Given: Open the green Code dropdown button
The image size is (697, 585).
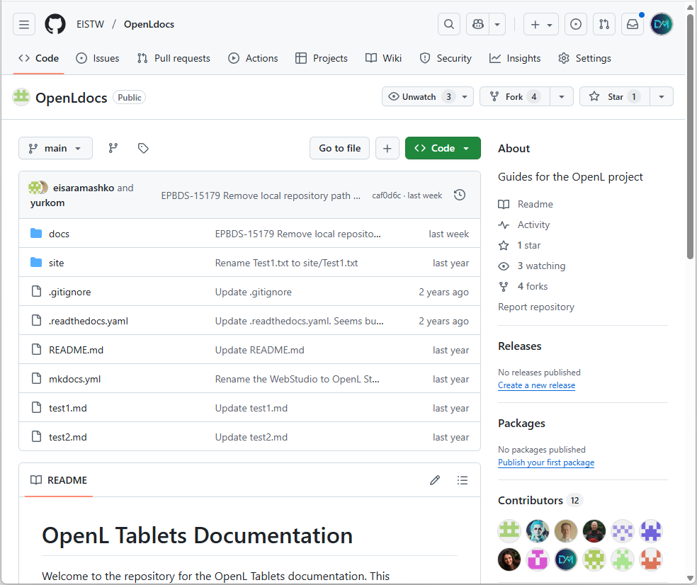Looking at the screenshot, I should point(443,148).
